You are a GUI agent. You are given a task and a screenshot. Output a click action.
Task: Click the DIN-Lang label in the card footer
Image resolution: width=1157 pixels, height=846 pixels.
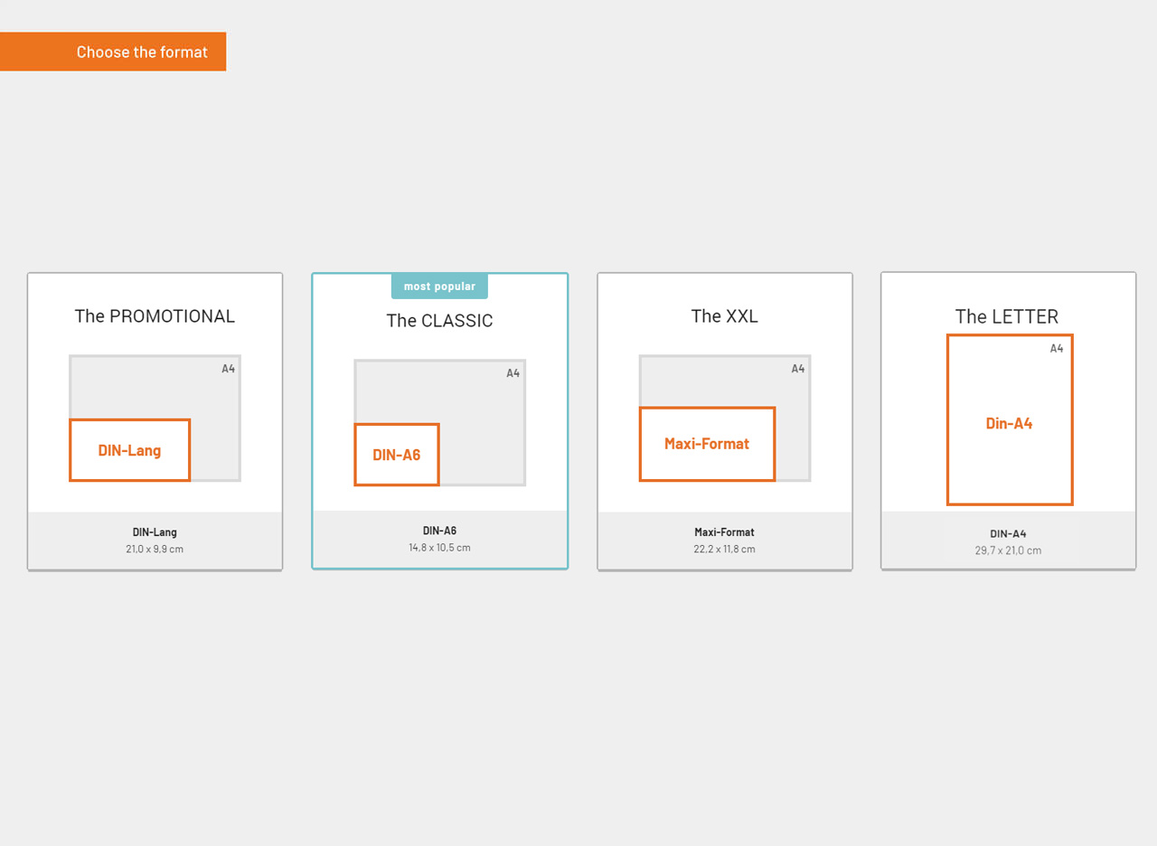155,532
